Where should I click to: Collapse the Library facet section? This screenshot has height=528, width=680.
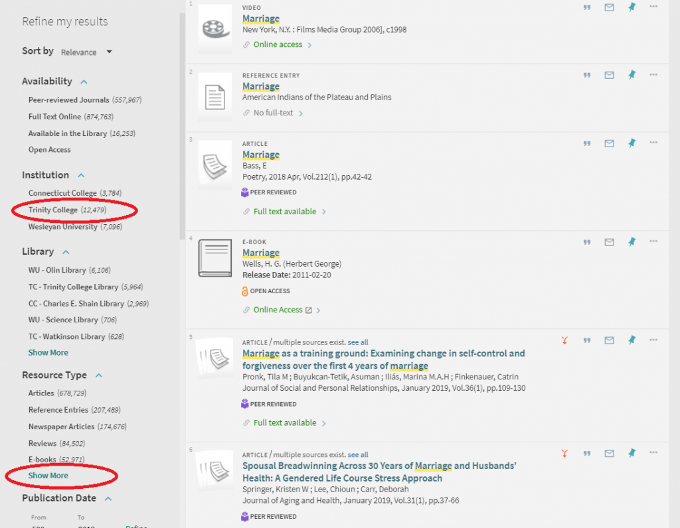click(x=66, y=252)
